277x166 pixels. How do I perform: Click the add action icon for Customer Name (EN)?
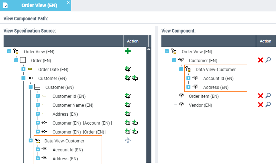127,105
